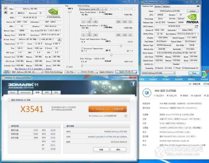Click the Update link for version 1.9.7.3
The width and height of the screenshot is (209, 163).
[x=48, y=68]
